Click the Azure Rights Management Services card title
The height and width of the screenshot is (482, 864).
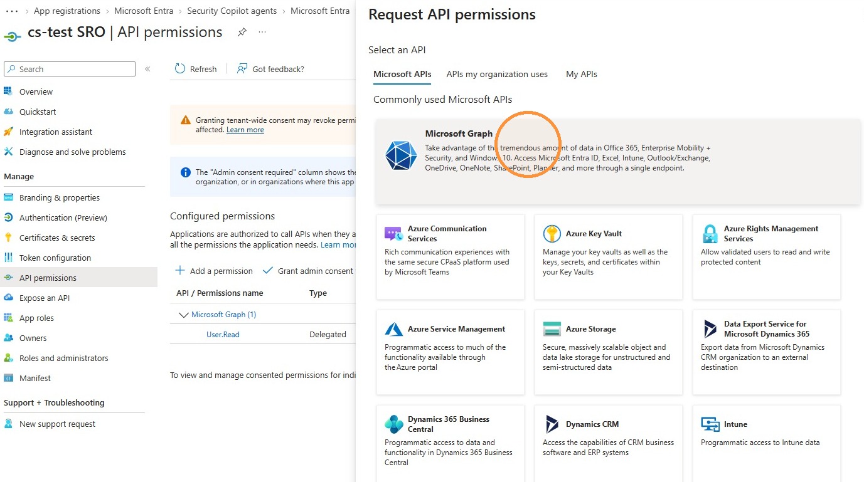(771, 234)
